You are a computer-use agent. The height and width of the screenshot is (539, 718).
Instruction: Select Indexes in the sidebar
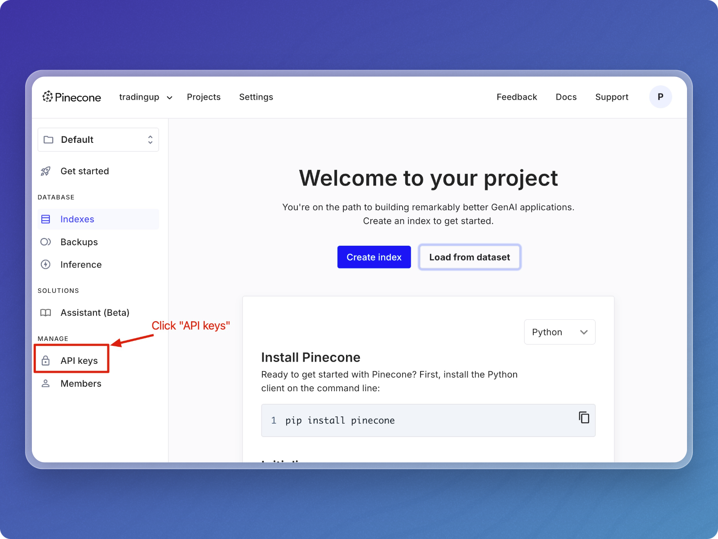click(x=98, y=219)
